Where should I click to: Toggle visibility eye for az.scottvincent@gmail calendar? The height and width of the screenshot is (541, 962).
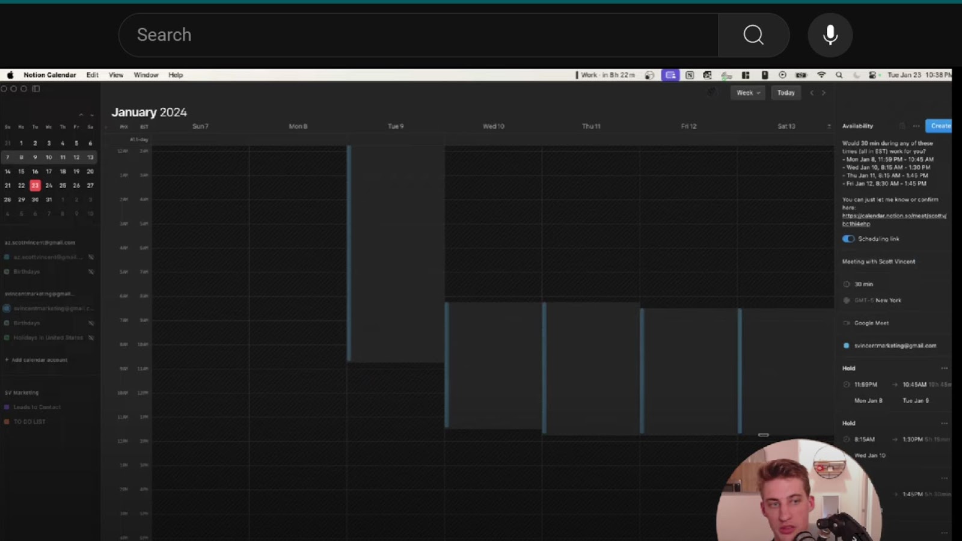91,257
